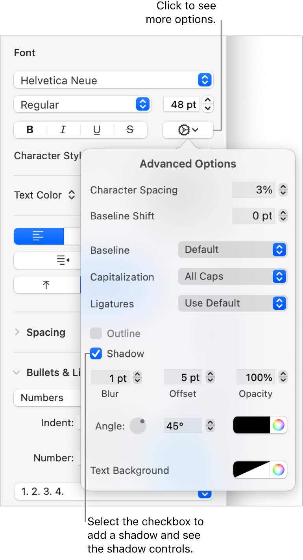
Task: Click the Character Spacing percentage field
Action: click(x=254, y=190)
